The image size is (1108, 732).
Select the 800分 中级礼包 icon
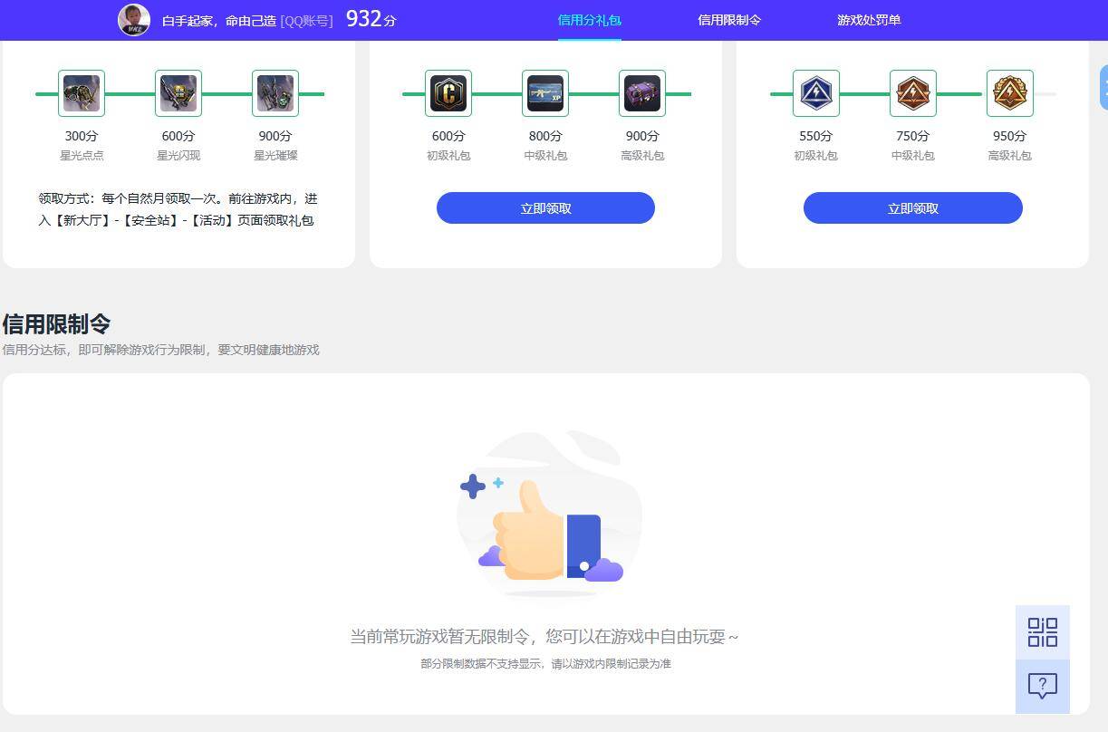click(x=545, y=93)
